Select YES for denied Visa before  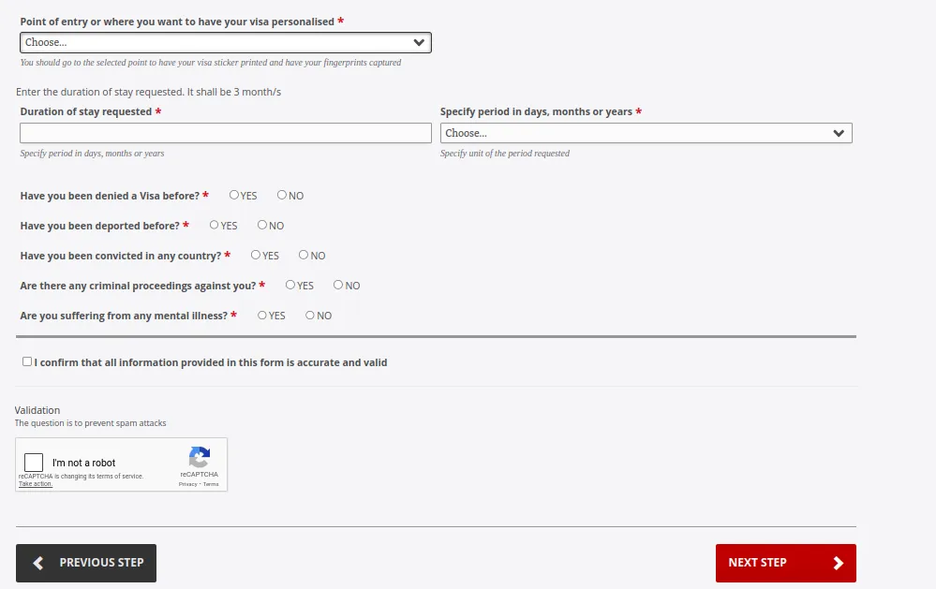point(233,194)
